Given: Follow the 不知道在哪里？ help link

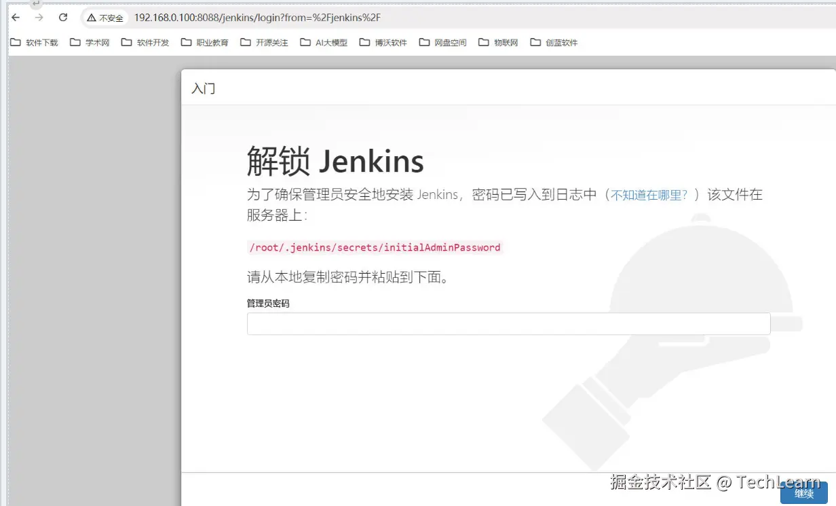Looking at the screenshot, I should click(649, 196).
